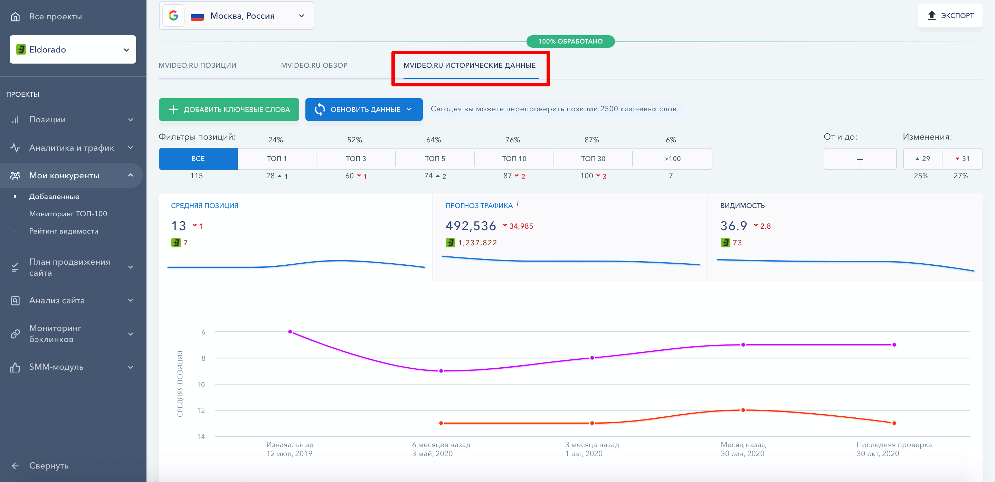Open the Обновить данные dropdown arrow
The height and width of the screenshot is (482, 995).
click(x=409, y=109)
